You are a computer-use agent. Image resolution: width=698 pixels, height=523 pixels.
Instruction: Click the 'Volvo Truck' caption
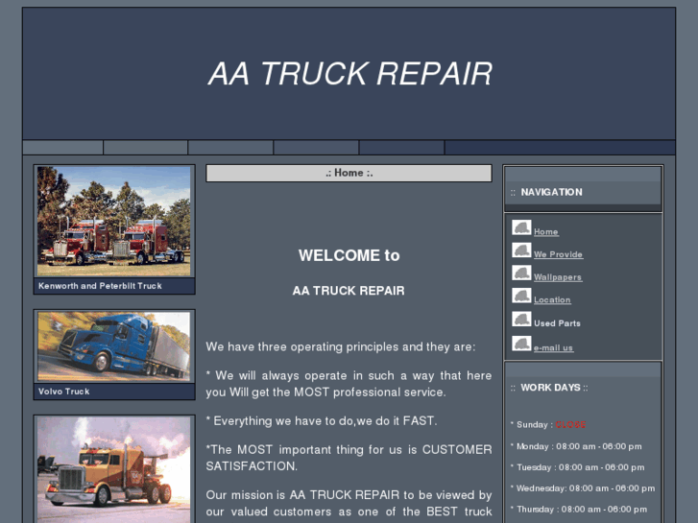point(63,392)
